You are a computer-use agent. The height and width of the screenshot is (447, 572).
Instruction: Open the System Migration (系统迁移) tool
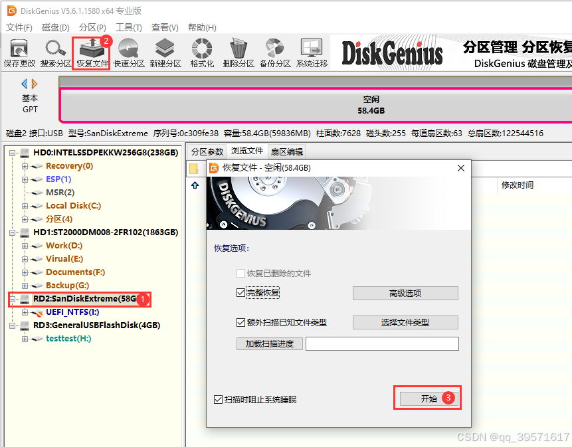coord(312,53)
